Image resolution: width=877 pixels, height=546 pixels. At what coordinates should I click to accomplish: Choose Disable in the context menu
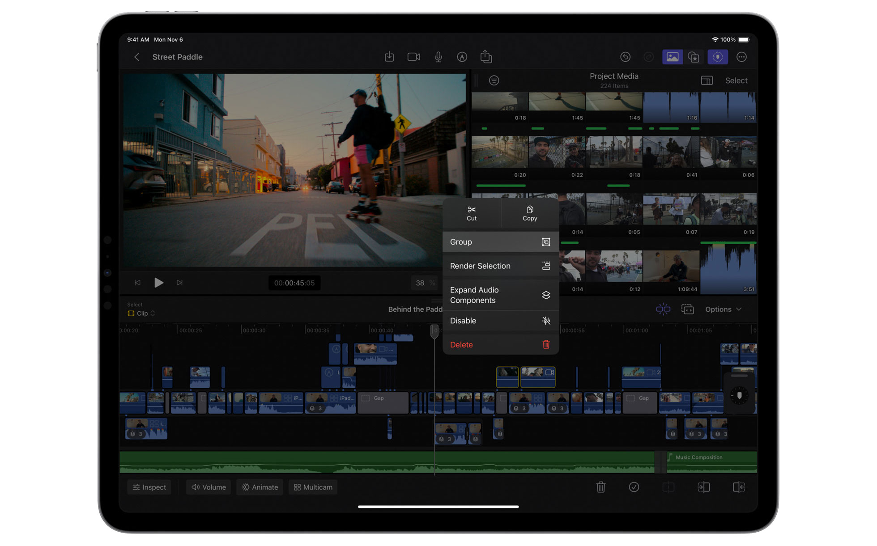click(501, 321)
